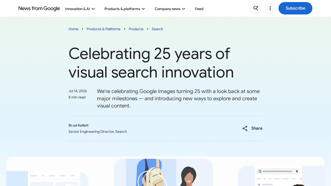
Task: Open Products & Platforms breadcrumb link
Action: pos(103,29)
